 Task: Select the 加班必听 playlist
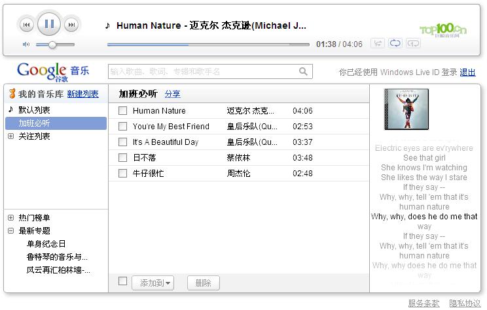click(56, 123)
